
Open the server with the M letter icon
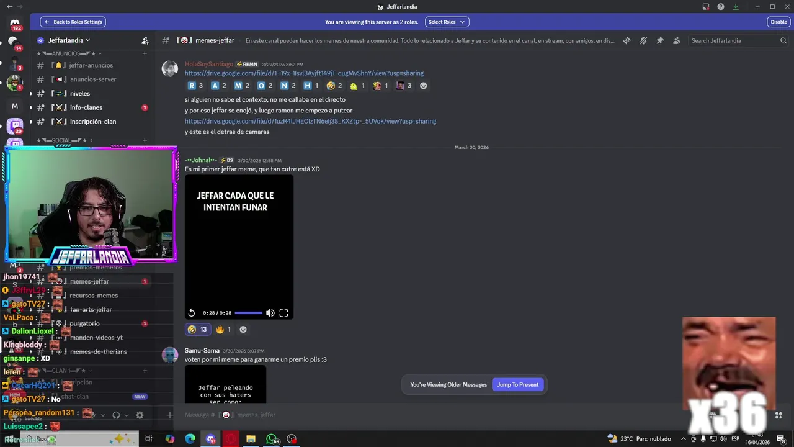coord(15,106)
